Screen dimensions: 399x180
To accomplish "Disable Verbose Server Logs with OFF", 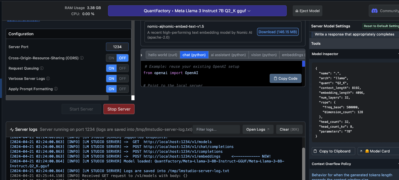I will (123, 79).
